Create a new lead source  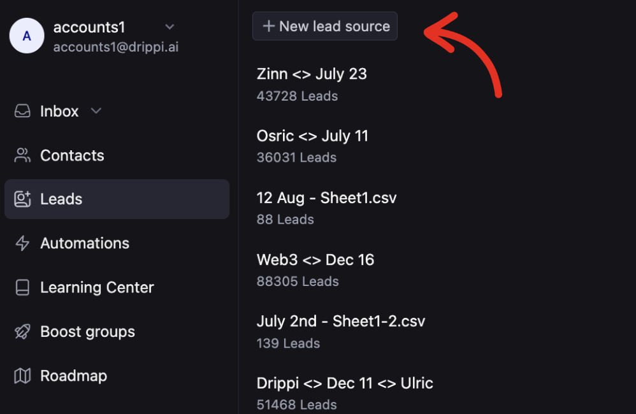(324, 26)
